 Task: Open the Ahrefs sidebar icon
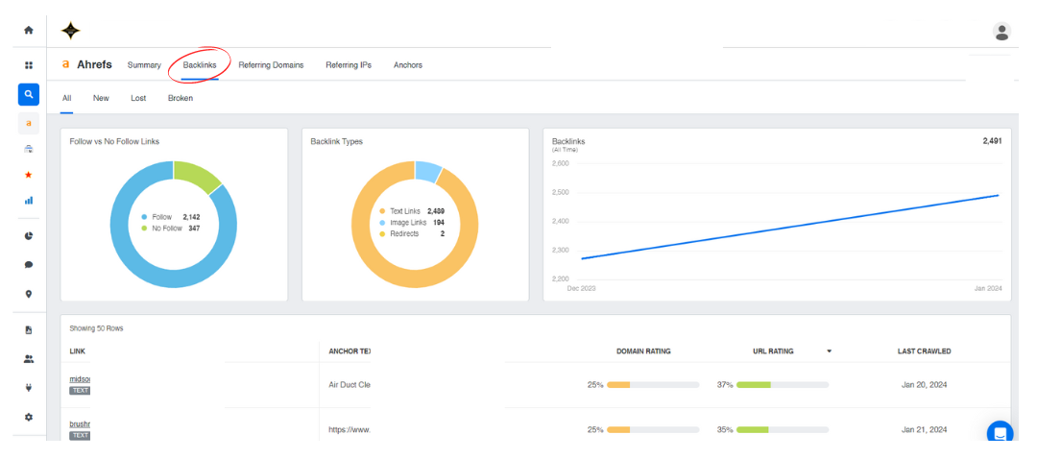point(29,123)
